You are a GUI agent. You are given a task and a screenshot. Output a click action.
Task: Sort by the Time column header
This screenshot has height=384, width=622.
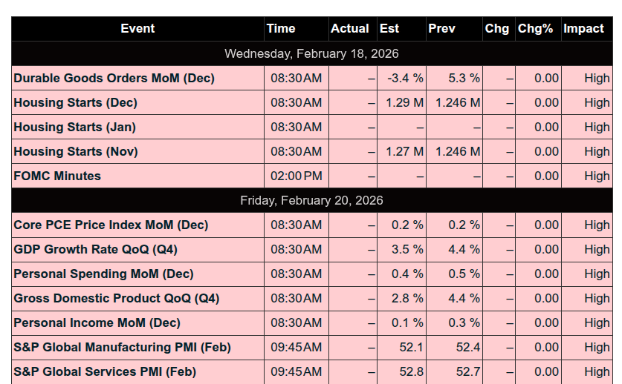click(x=281, y=29)
